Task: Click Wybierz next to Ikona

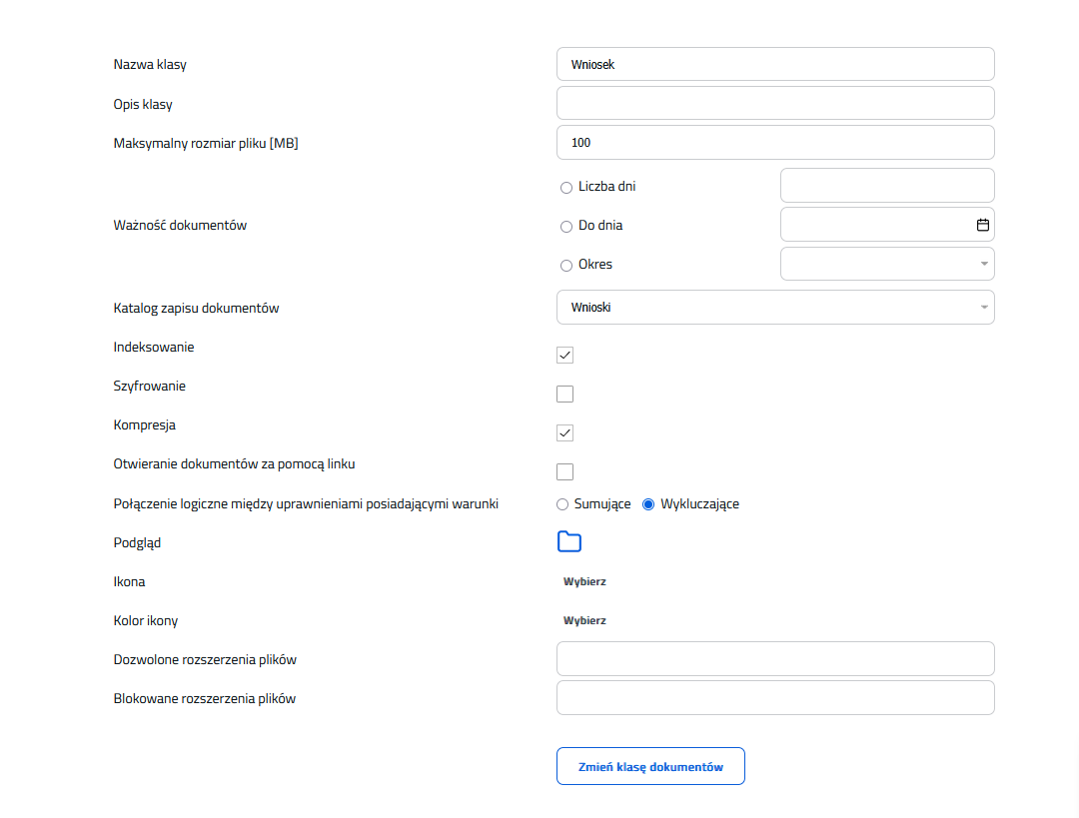Action: click(x=584, y=581)
